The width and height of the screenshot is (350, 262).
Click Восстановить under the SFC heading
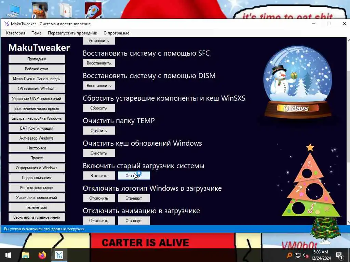[99, 63]
